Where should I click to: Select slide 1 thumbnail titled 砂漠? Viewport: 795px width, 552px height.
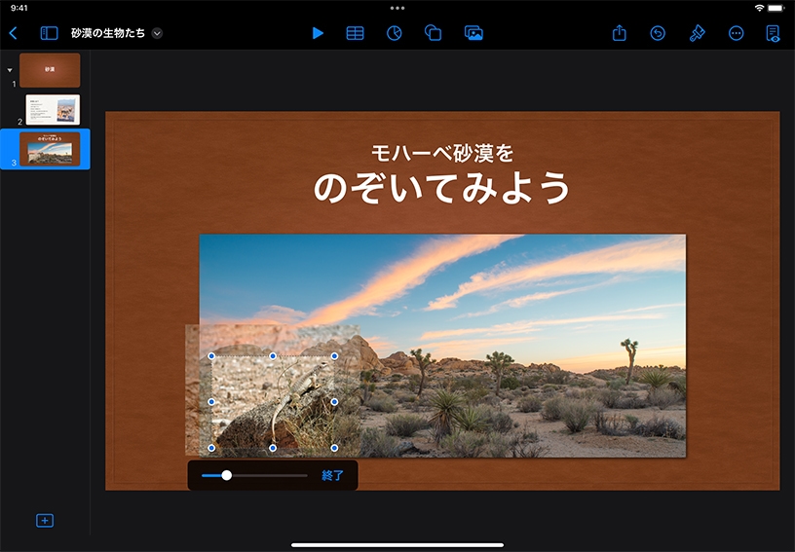[x=50, y=70]
